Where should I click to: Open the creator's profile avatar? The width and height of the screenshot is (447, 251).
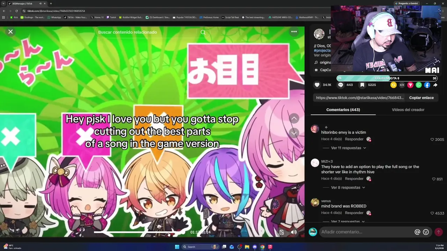(x=319, y=34)
